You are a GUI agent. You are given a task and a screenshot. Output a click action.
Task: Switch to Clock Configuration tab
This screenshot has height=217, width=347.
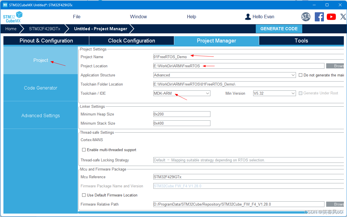131,40
